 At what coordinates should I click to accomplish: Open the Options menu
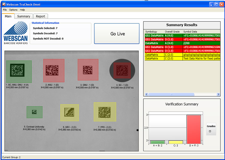click(13, 10)
